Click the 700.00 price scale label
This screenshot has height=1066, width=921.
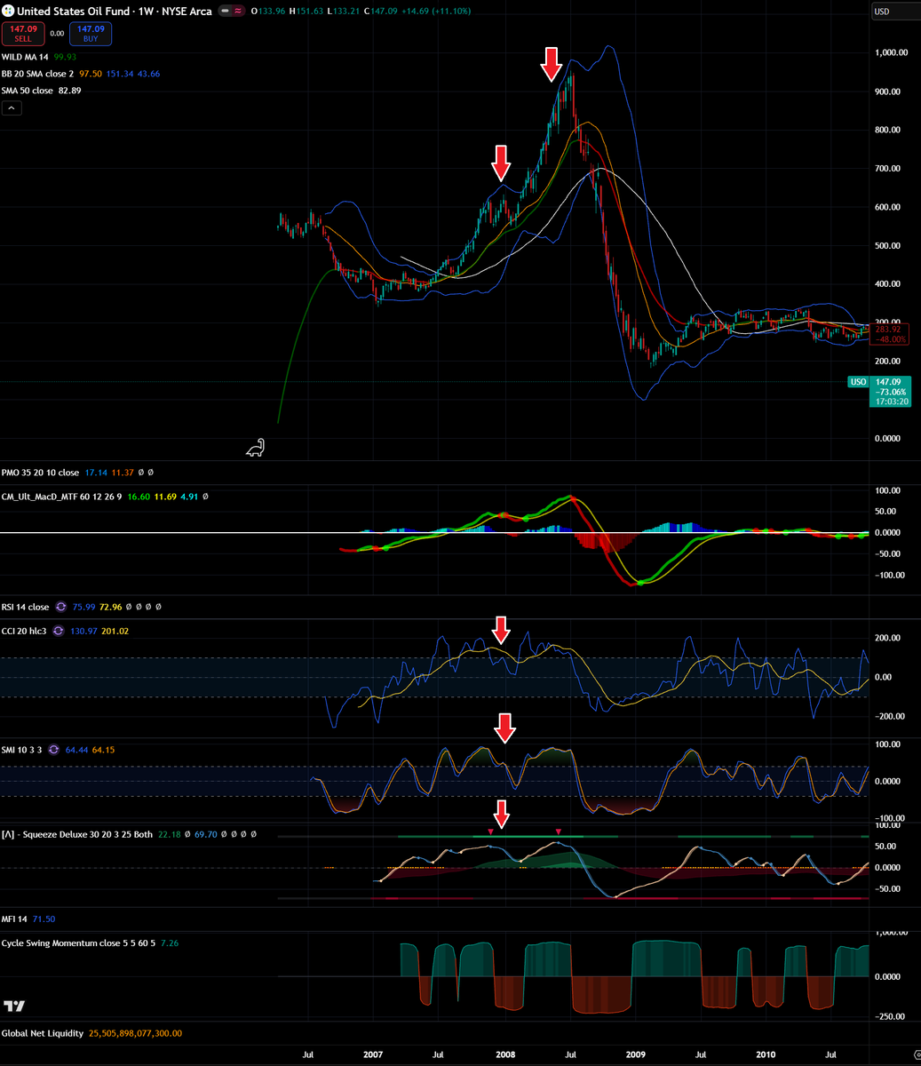point(888,168)
